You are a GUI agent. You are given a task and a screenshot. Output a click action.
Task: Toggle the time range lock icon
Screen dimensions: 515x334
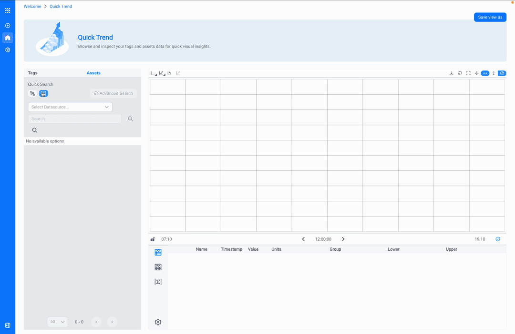tap(153, 239)
